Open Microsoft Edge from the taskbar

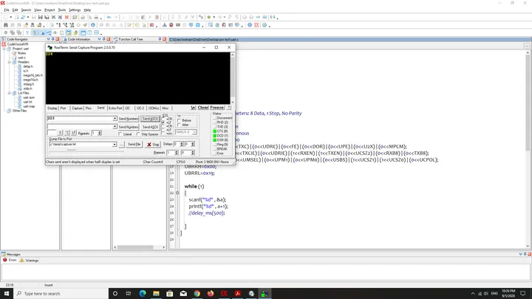(143, 293)
